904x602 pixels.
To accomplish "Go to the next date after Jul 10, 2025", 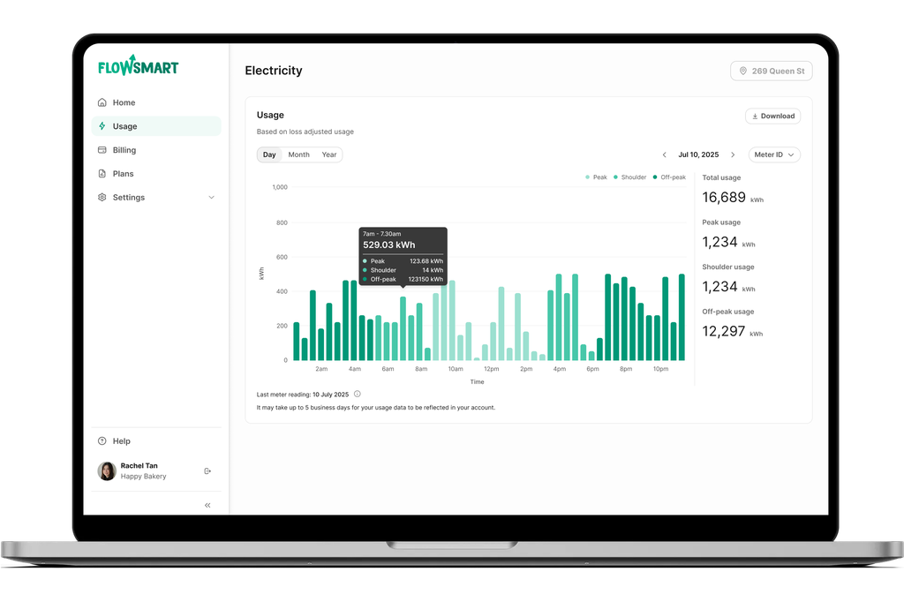I will 732,154.
